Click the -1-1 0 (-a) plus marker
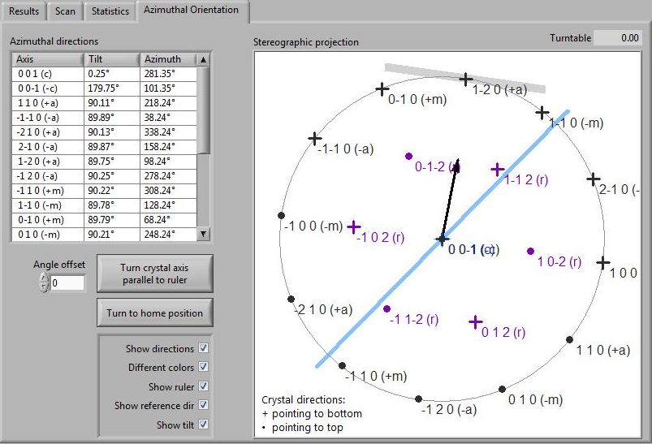652x444 pixels. click(x=315, y=139)
